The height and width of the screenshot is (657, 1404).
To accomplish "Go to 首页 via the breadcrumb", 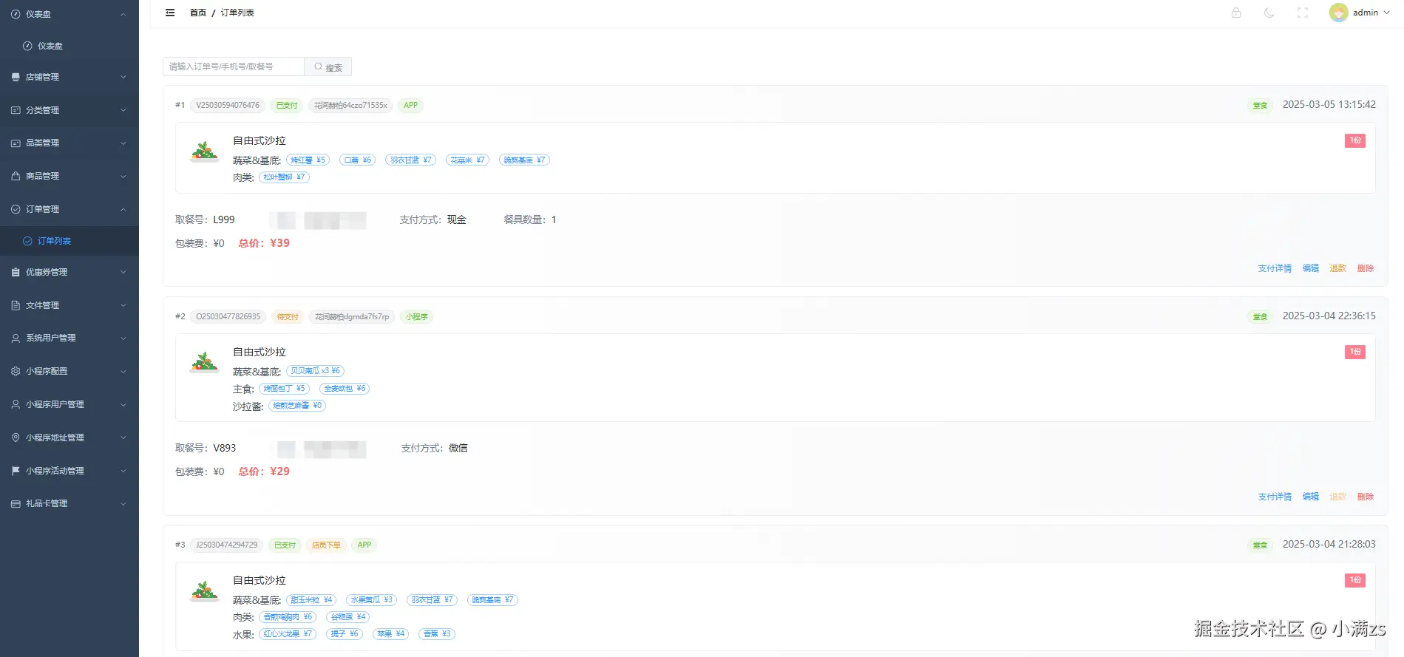I will [x=198, y=13].
